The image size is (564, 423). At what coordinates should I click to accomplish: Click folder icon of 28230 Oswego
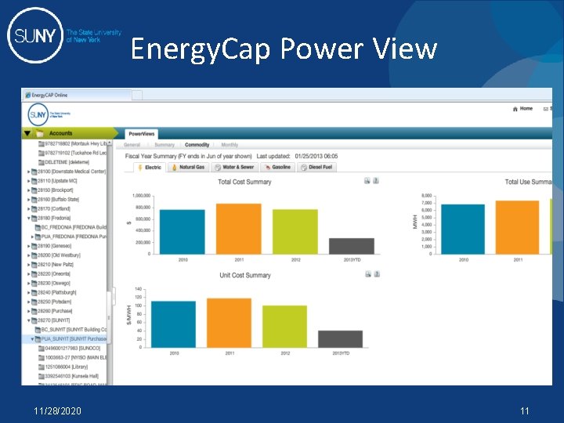[x=34, y=284]
